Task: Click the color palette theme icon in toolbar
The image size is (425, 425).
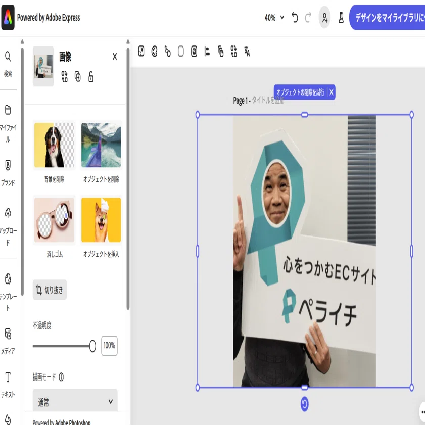Action: coord(154,51)
